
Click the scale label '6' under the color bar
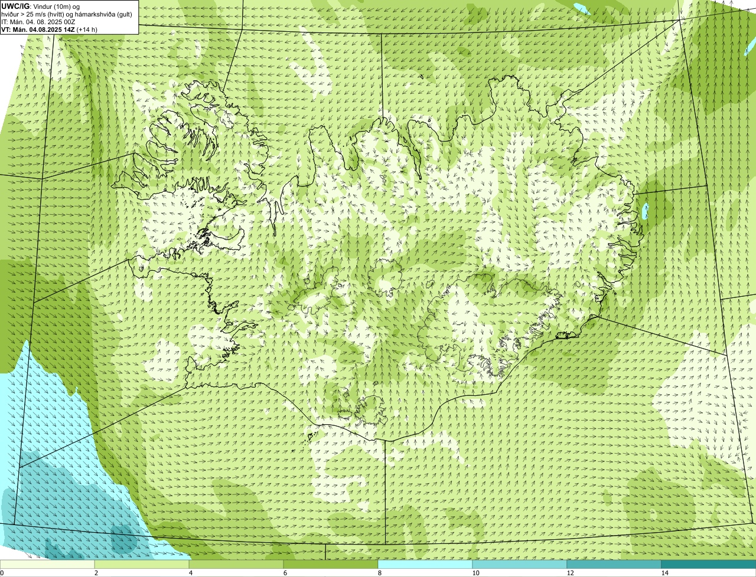coord(285,573)
